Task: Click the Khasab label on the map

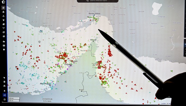Action: [x=93, y=40]
